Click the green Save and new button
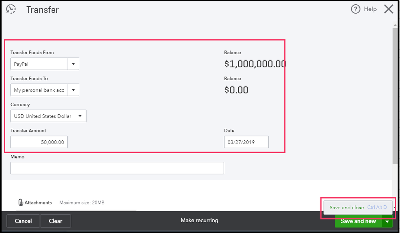The width and height of the screenshot is (400, 233). coord(358,221)
